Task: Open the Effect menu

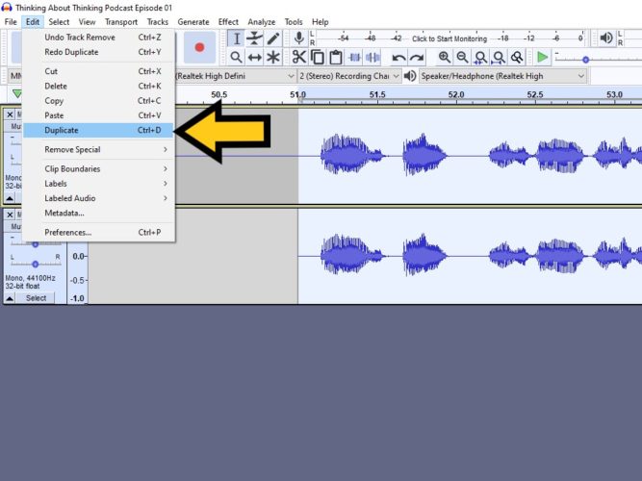Action: click(x=228, y=22)
